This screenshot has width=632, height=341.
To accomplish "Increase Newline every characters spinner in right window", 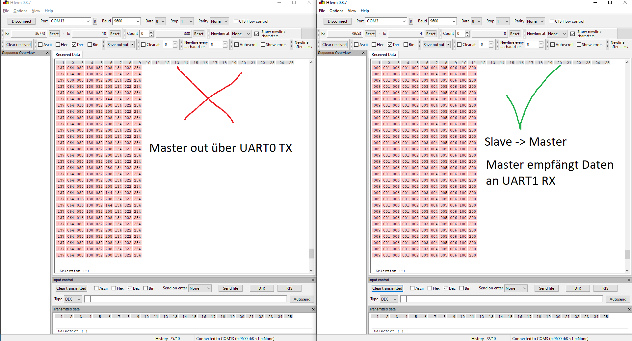I will tap(541, 43).
